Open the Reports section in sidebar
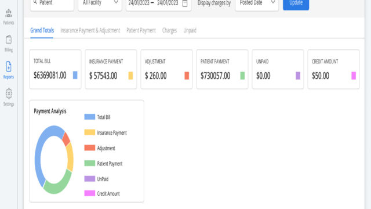 [x=9, y=70]
